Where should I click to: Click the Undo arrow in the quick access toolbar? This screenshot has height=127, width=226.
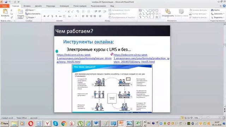10,2
